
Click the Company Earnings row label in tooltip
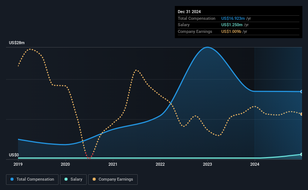pos(195,31)
